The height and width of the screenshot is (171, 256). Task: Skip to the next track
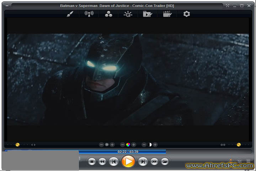pos(143,162)
